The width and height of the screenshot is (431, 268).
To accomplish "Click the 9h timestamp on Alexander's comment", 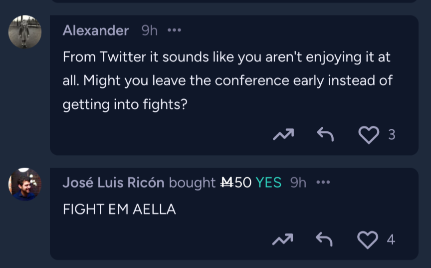I will pos(150,30).
